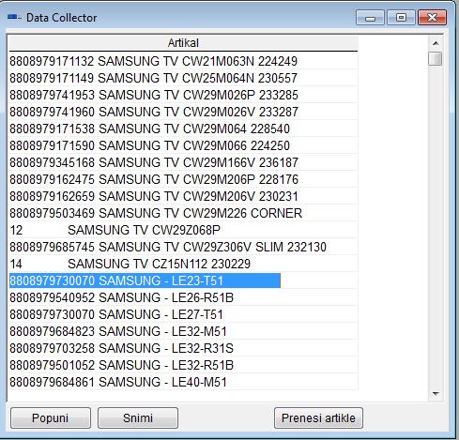Select row 8808979741960 SAMSUNG TV CW29M026V
459x440 pixels.
coord(183,112)
